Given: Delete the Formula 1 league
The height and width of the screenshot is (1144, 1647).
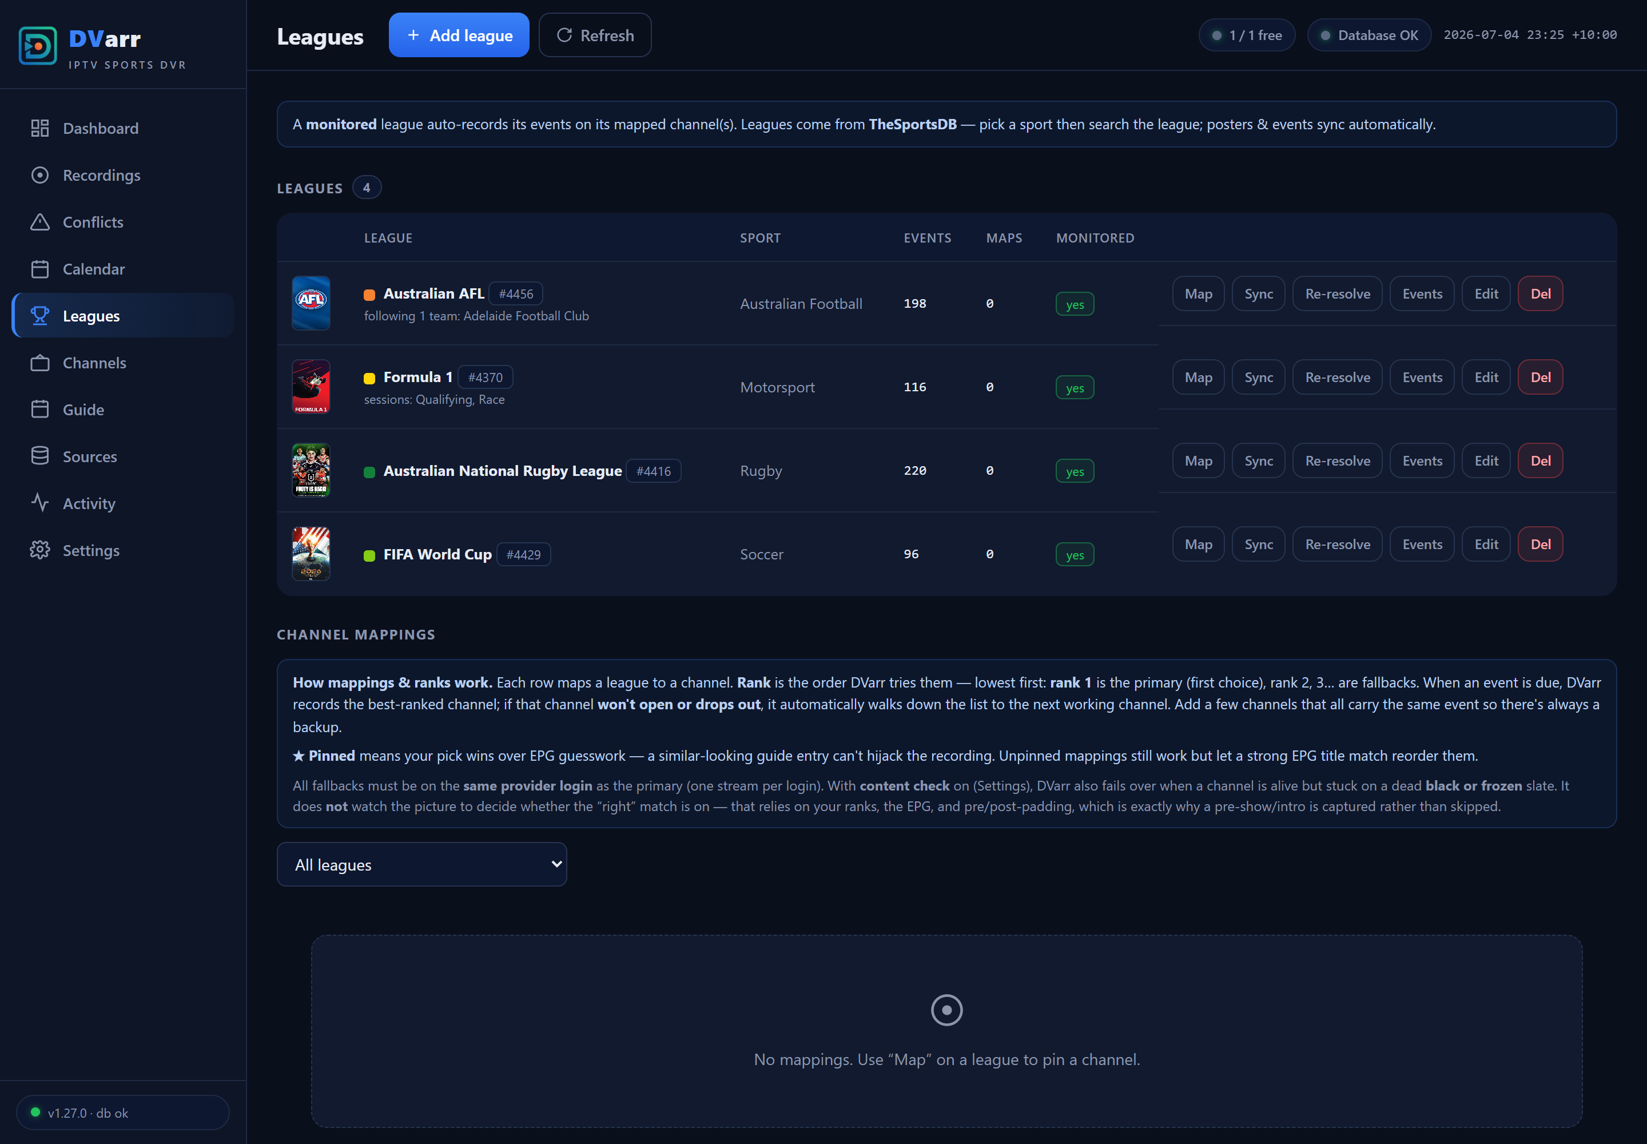Looking at the screenshot, I should pyautogui.click(x=1539, y=377).
